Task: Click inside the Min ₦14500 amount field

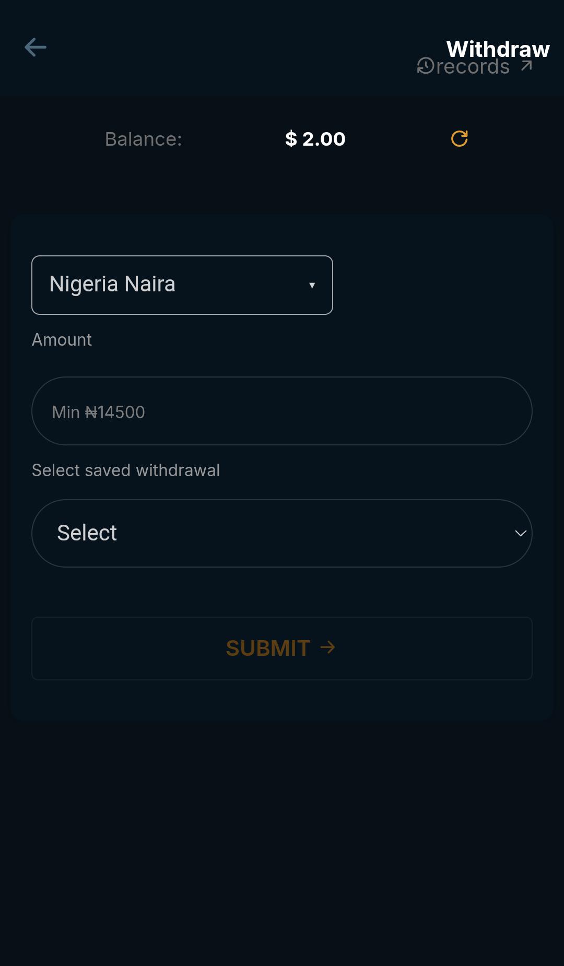Action: tap(281, 411)
